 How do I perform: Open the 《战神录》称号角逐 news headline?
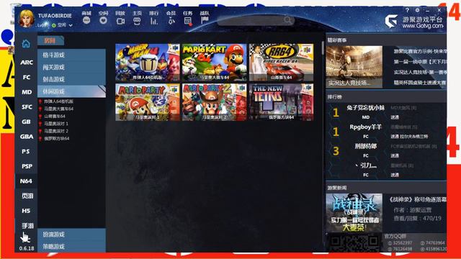pyautogui.click(x=418, y=200)
